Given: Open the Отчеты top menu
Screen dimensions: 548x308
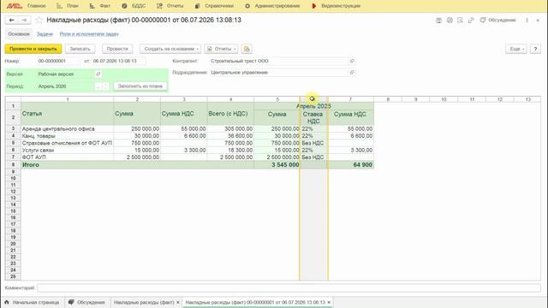Looking at the screenshot, I should [x=170, y=6].
